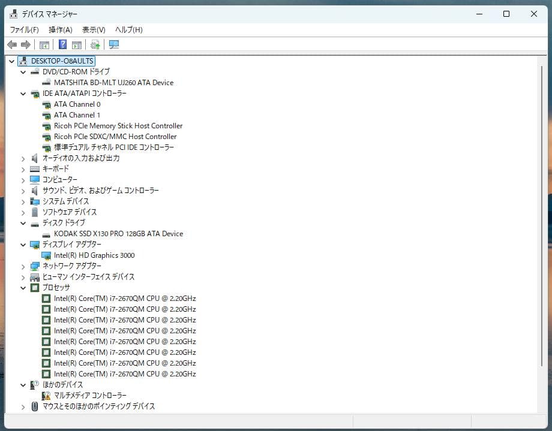Open the 操作(A) menu
The width and height of the screenshot is (552, 431).
tap(60, 29)
